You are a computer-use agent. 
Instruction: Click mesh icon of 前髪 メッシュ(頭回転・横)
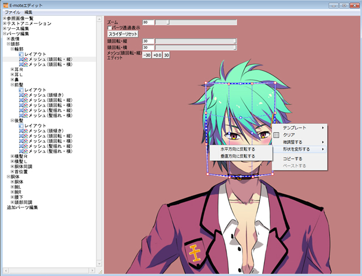tap(23, 105)
